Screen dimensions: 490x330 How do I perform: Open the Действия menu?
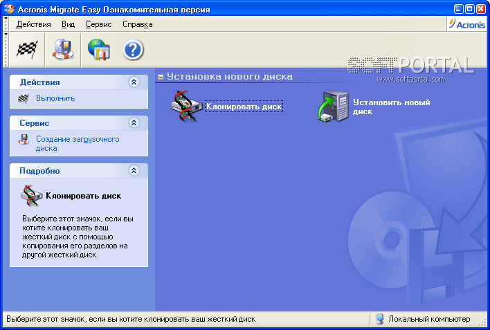33,24
